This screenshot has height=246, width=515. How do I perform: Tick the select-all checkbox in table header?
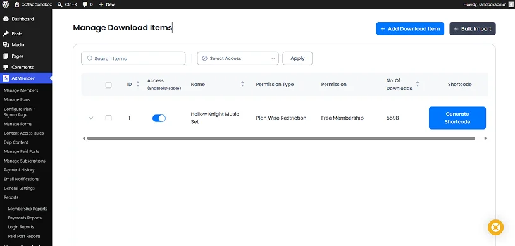[x=108, y=85]
